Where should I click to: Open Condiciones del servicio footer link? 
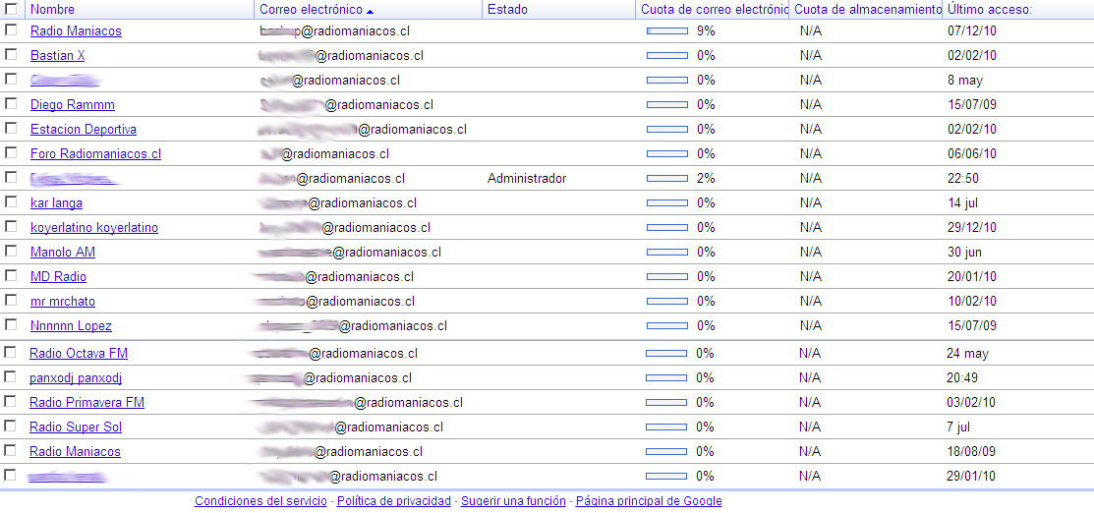(260, 500)
